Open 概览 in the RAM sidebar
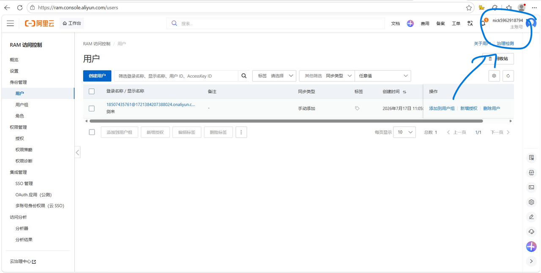The image size is (541, 273). coord(14,60)
